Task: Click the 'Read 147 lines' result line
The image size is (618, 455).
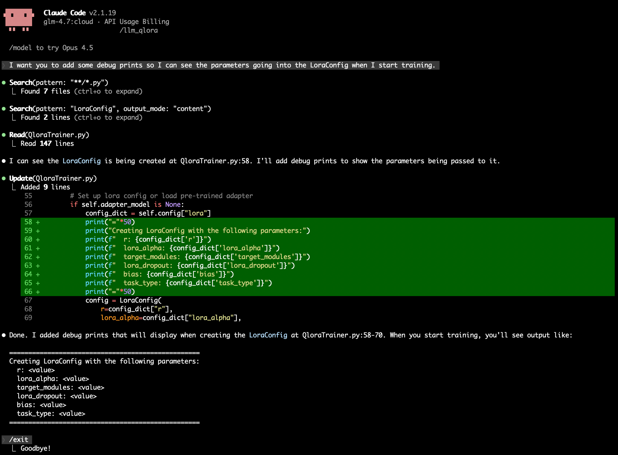Action: (47, 144)
